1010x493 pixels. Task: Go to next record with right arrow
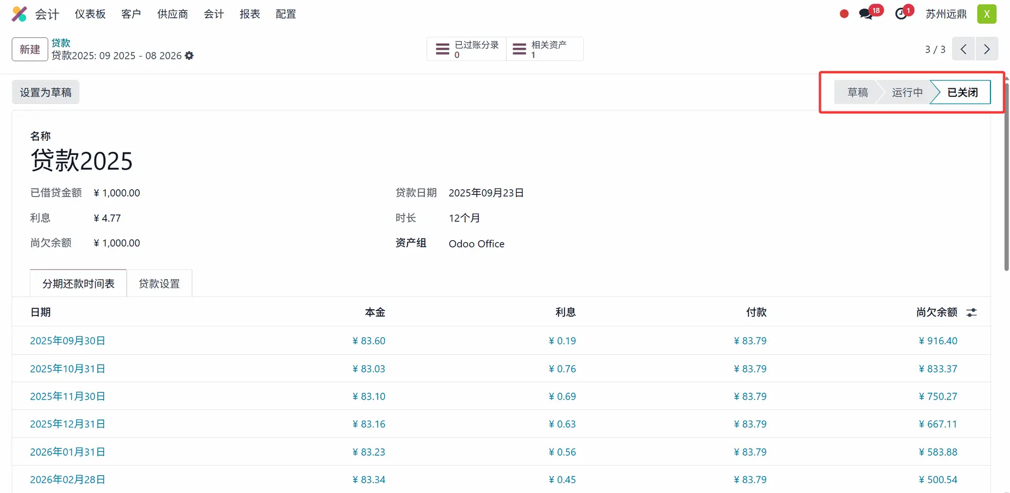[x=987, y=49]
